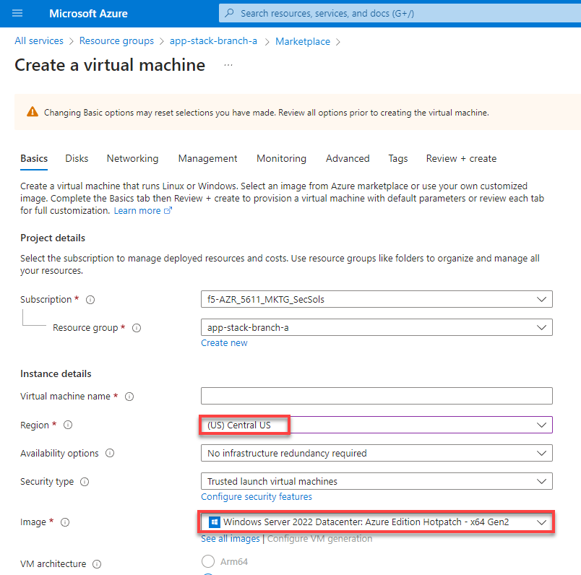The image size is (581, 575).
Task: Open the Security type dropdown
Action: [x=376, y=481]
